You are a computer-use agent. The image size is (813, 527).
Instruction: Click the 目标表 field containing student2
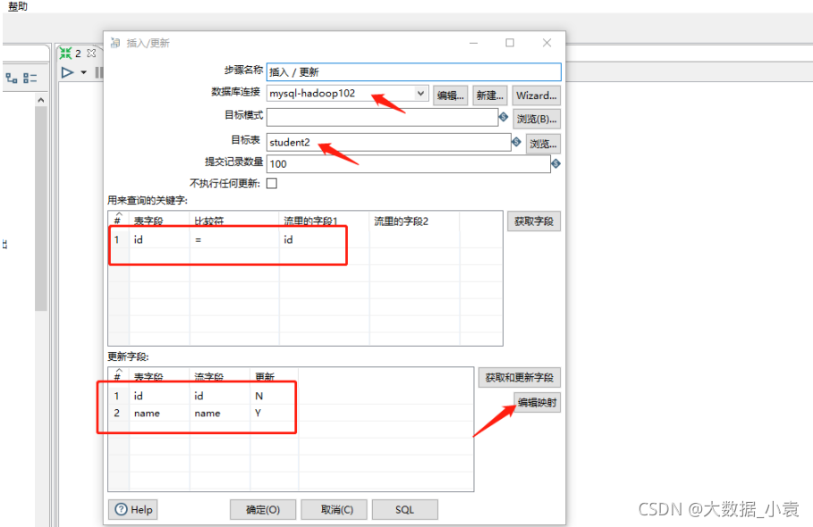pyautogui.click(x=388, y=142)
